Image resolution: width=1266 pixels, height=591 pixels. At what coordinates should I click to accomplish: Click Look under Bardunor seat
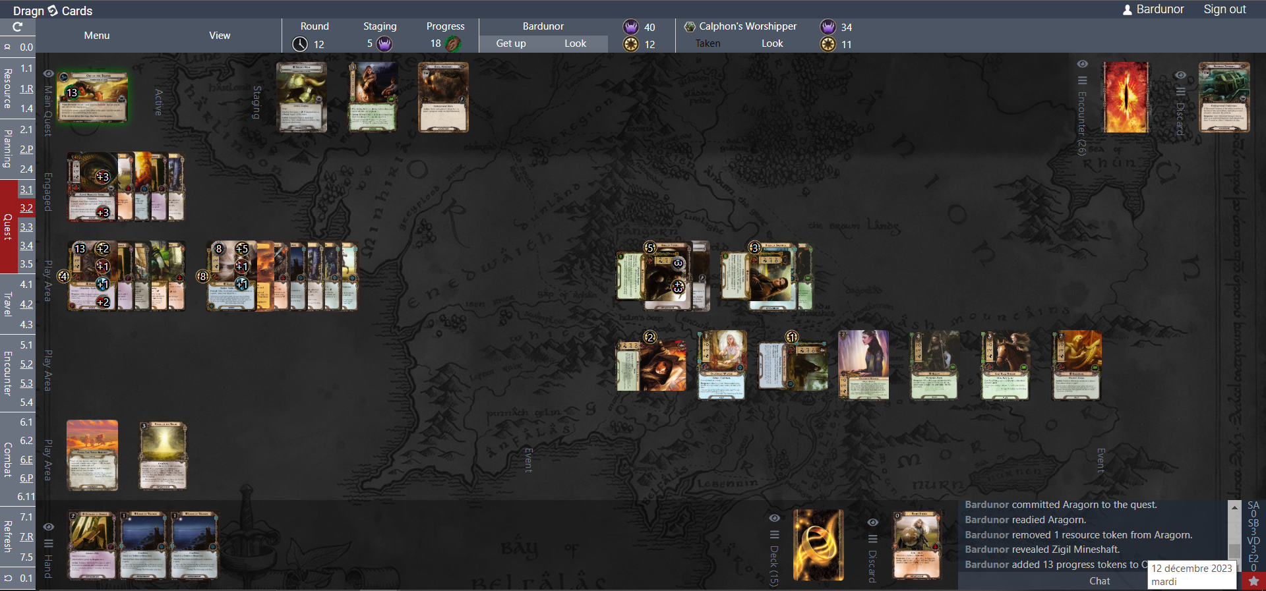tap(575, 43)
